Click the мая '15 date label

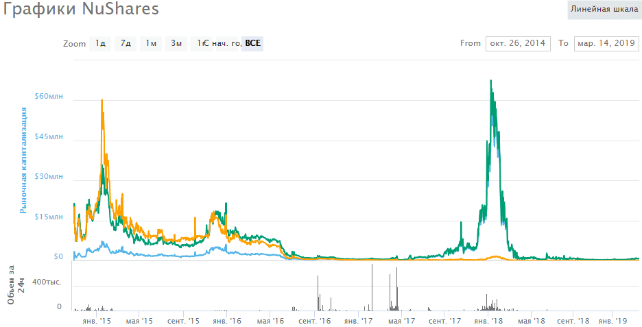(139, 321)
